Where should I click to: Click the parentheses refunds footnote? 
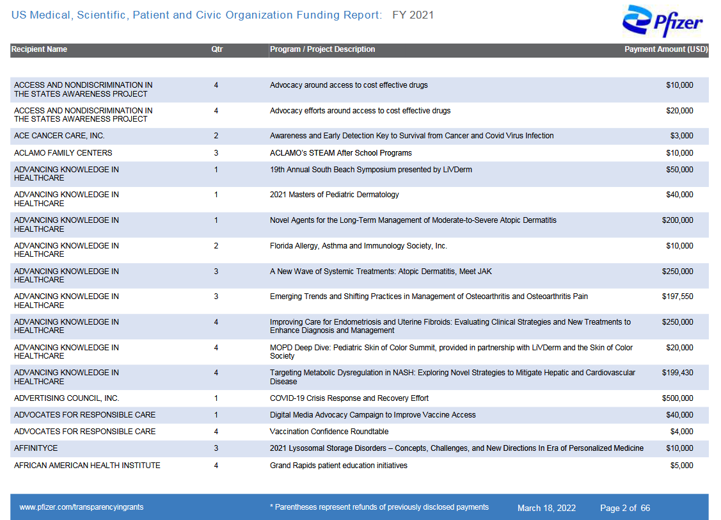[x=379, y=507]
